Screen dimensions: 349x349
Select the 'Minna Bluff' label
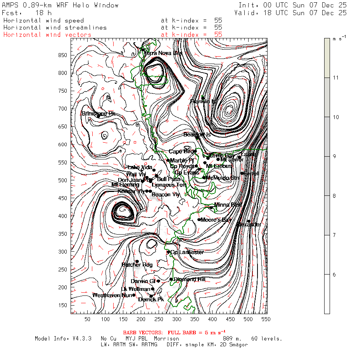pyautogui.click(x=228, y=204)
